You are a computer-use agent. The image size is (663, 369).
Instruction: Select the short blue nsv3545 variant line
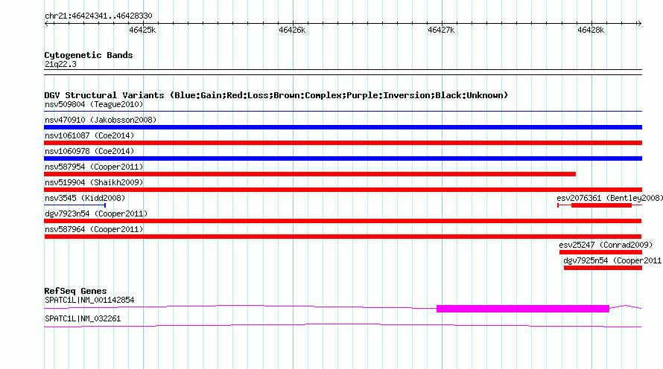74,205
